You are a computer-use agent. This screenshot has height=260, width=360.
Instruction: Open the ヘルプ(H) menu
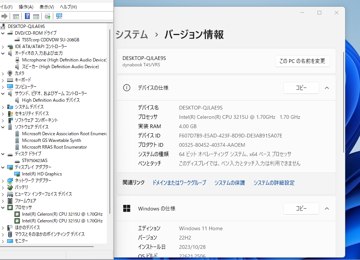(69, 7)
